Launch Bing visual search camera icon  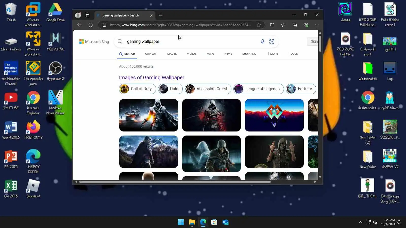click(x=272, y=42)
